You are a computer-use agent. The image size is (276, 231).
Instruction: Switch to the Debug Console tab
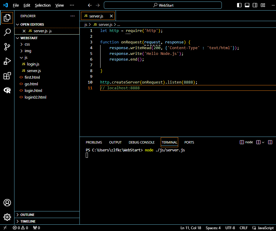click(141, 142)
